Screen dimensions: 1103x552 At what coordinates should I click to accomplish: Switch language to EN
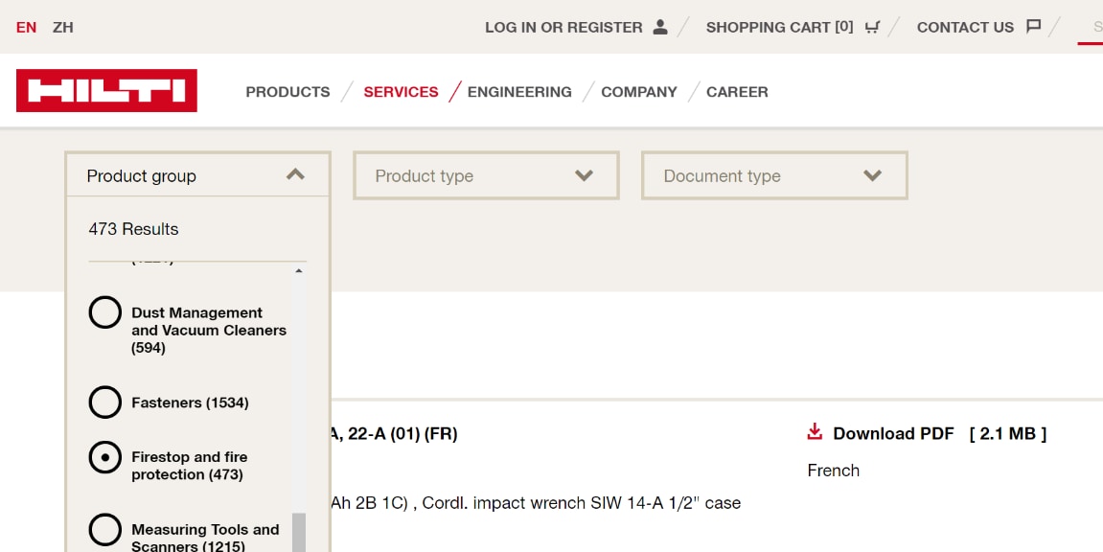(x=26, y=28)
